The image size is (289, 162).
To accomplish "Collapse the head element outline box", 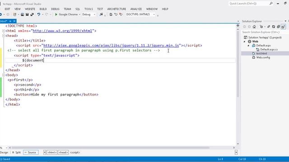I will 4,36.
